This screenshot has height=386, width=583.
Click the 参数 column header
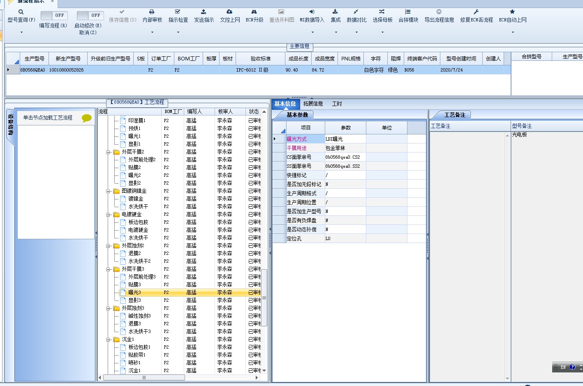coord(346,128)
